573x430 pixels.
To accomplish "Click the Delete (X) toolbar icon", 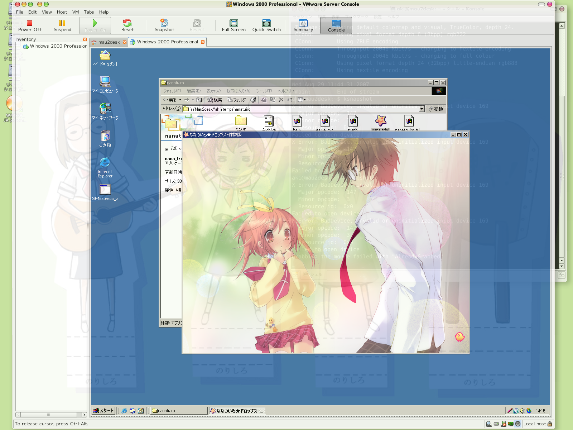I will click(281, 100).
